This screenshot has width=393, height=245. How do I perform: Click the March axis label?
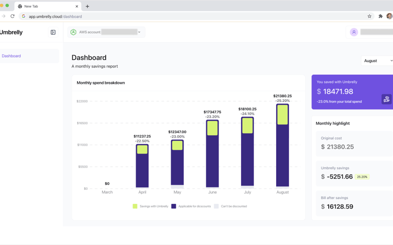click(107, 192)
